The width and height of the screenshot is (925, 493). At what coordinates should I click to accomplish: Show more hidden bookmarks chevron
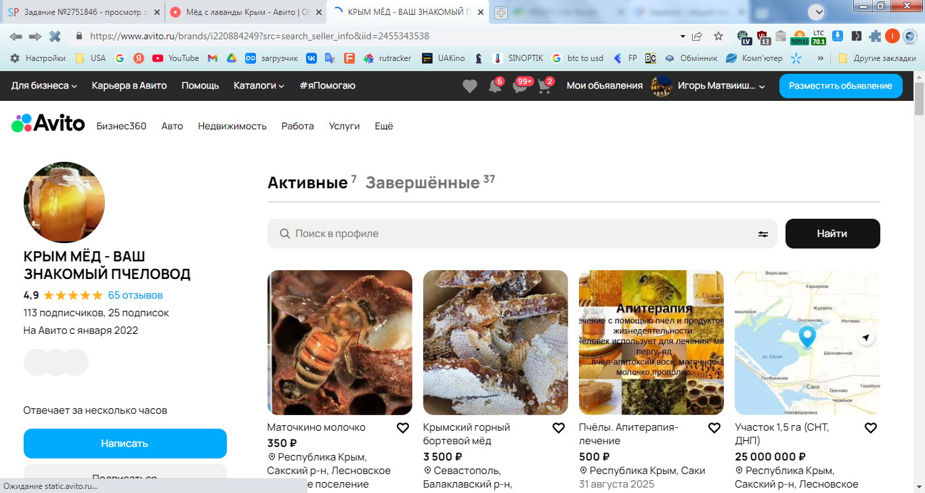click(821, 58)
